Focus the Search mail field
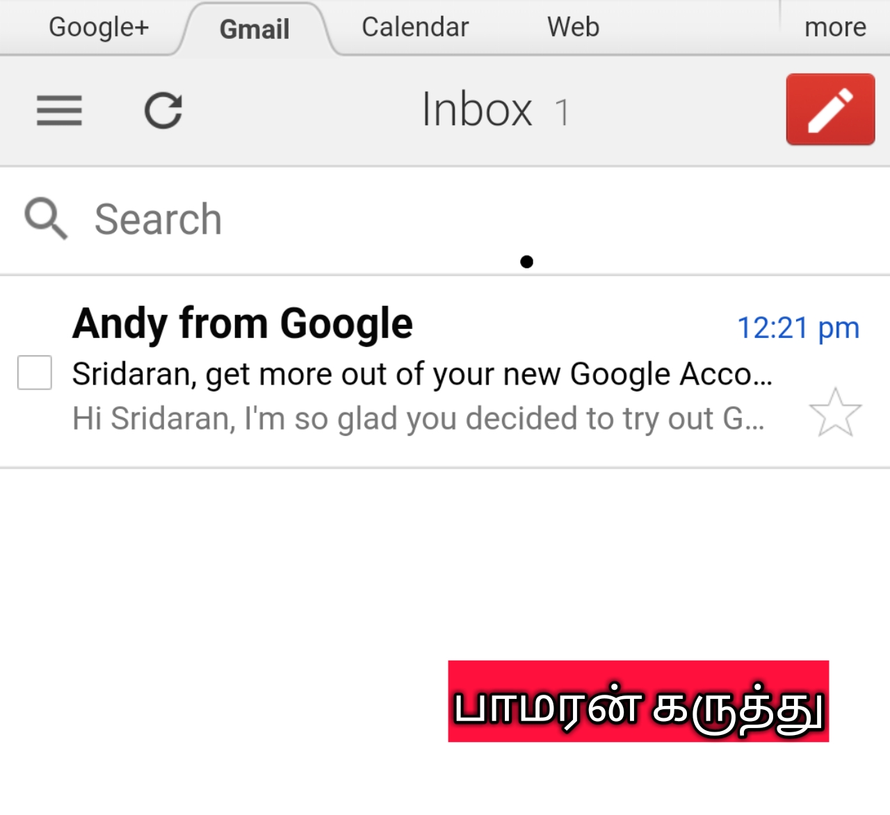Viewport: 890px width, 815px height. click(445, 220)
